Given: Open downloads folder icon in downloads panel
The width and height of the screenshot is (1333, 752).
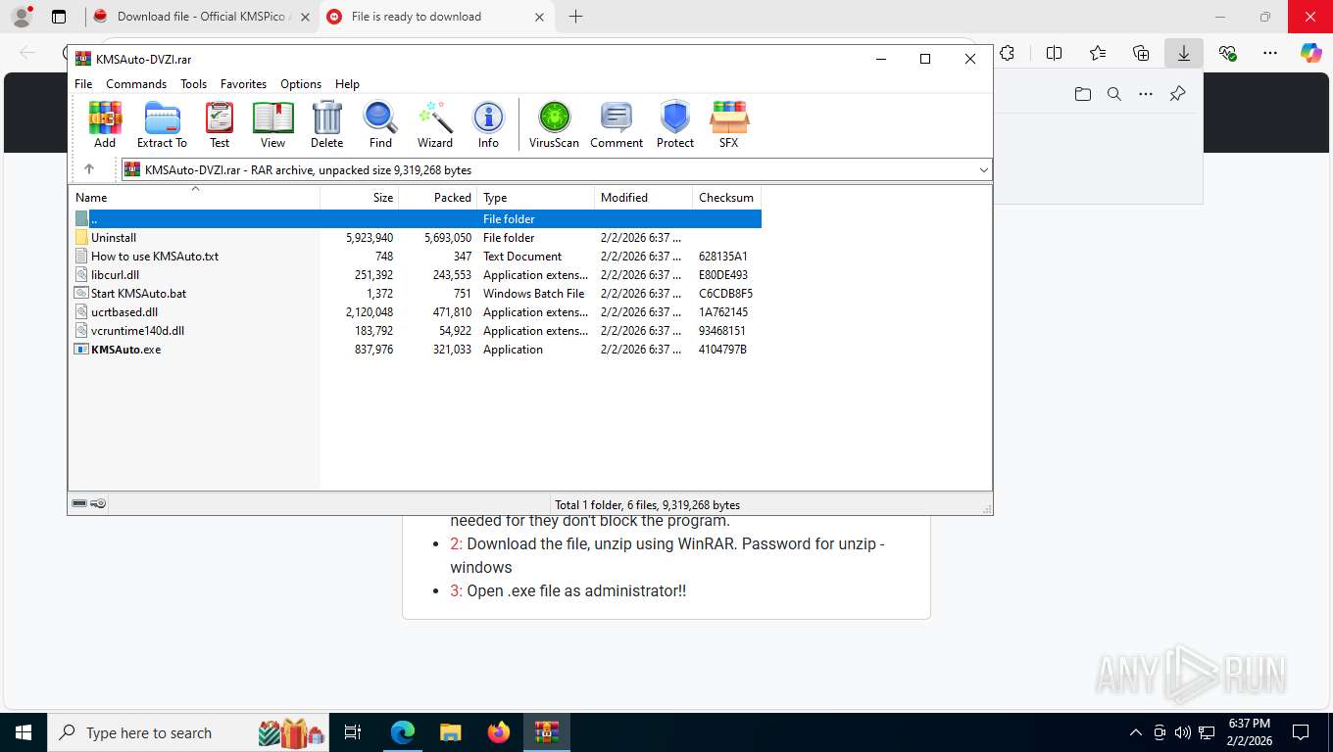Looking at the screenshot, I should pos(1082,94).
